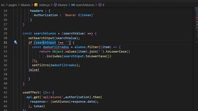The height and width of the screenshot is (111, 198).
Task: Click the '==>' arrow with error on line 29
Action: 90,34
